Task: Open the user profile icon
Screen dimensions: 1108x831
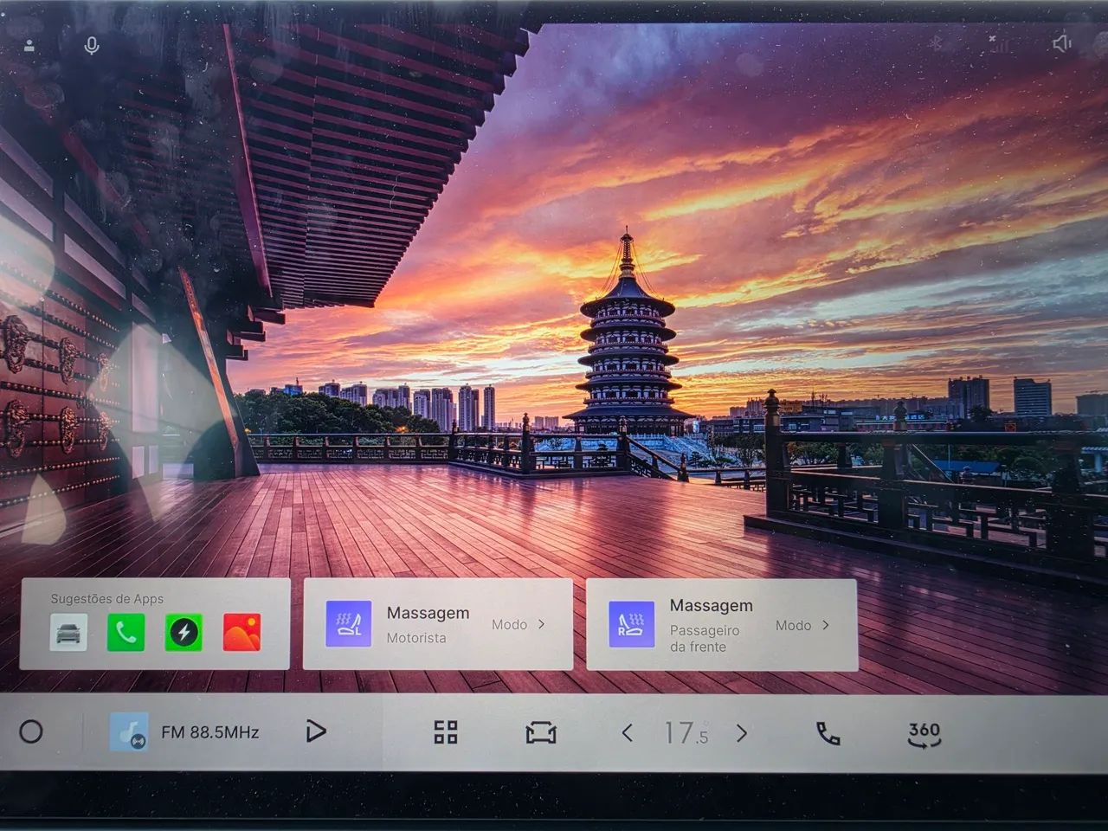Action: click(x=29, y=46)
